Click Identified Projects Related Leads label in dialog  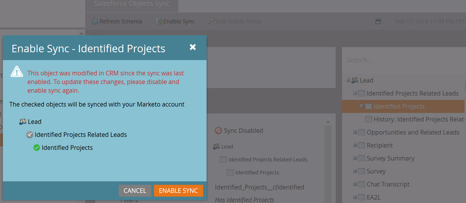[81, 135]
